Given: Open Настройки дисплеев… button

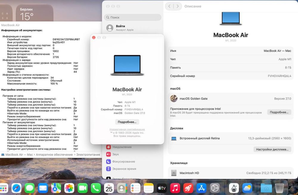Looking at the screenshot, I should [x=272, y=149].
